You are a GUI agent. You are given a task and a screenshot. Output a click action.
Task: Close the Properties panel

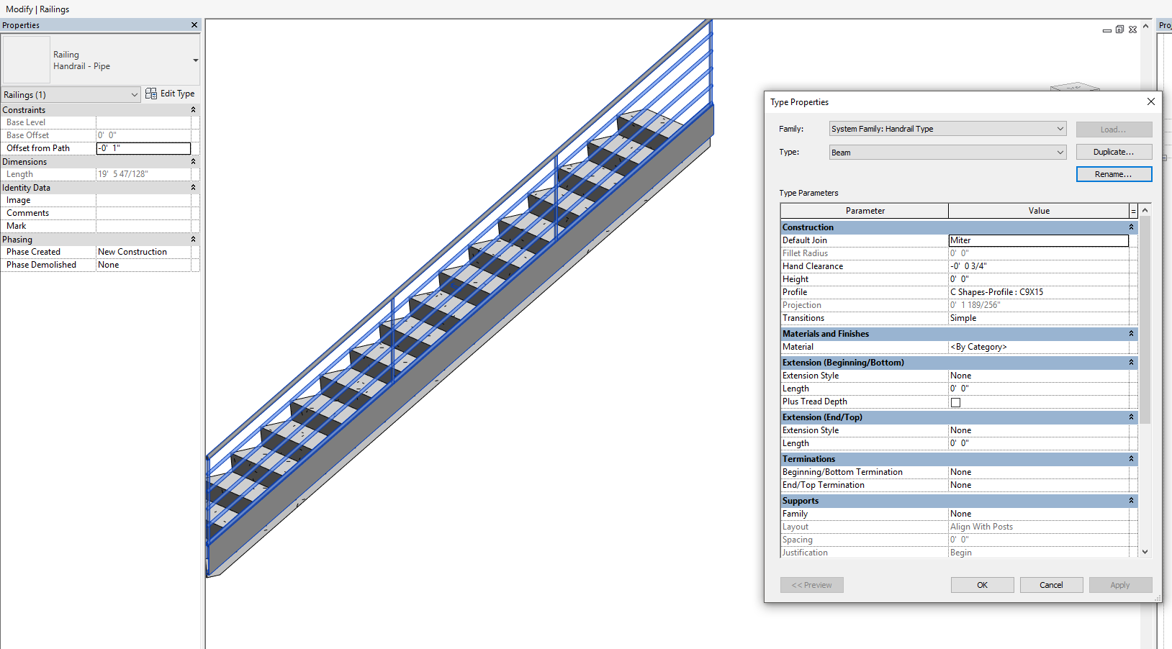click(194, 25)
